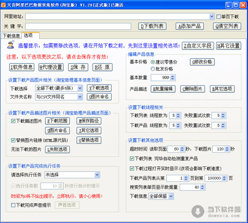This screenshot has height=223, width=248.
Task: Click the I软件信息 button
Action: 21,67
